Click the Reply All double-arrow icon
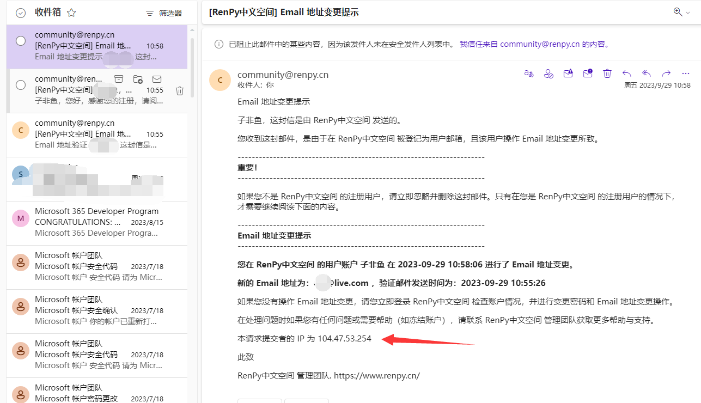This screenshot has height=403, width=701. point(647,74)
